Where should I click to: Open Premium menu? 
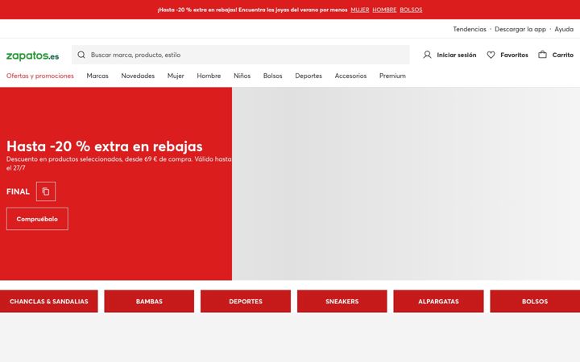[392, 76]
